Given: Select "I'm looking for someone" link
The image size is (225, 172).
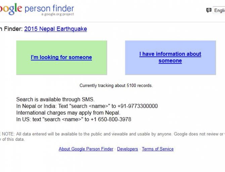Looking at the screenshot, I should tap(61, 57).
